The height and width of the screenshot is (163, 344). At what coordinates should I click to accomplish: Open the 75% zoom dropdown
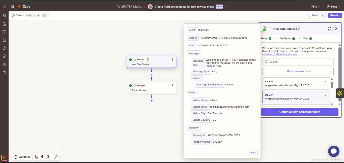click(316, 7)
